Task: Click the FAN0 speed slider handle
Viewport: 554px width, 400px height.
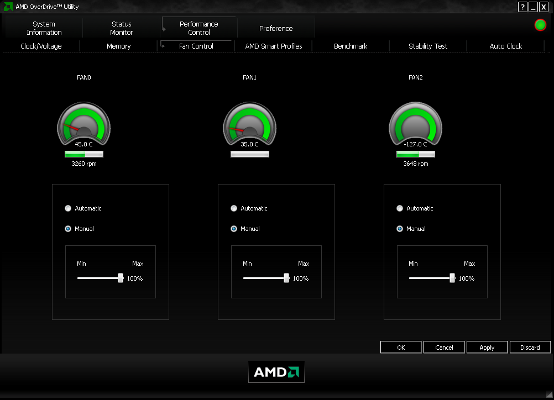Action: point(121,278)
